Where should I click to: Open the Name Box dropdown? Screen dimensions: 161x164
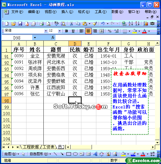pos(35,38)
